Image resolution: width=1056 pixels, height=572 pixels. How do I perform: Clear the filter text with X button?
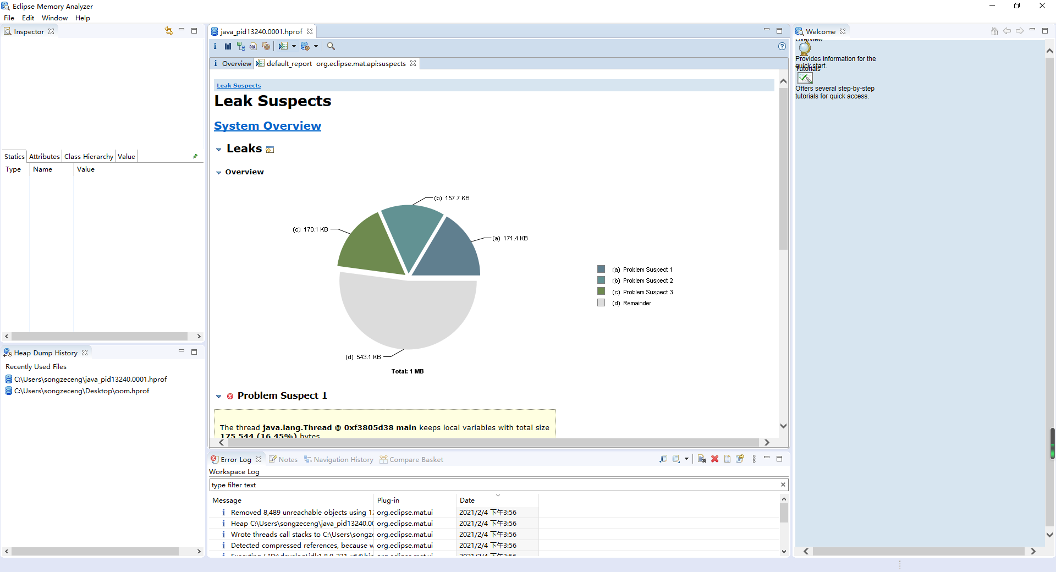coord(783,485)
